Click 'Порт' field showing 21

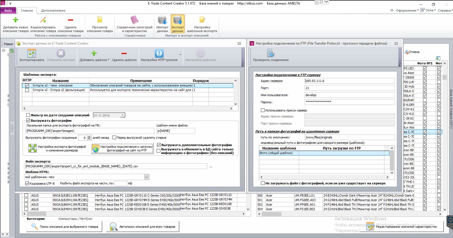[x=350, y=88]
